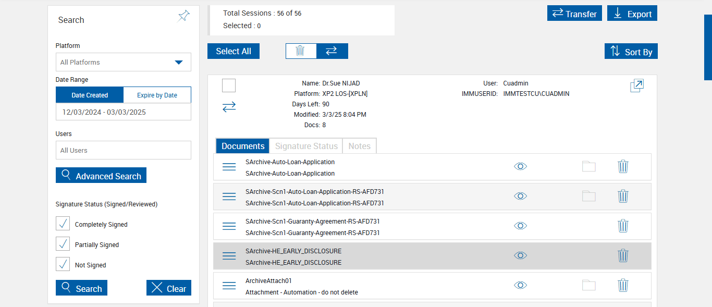This screenshot has height=307, width=712.
Task: Pin the Search panel
Action: (x=183, y=16)
